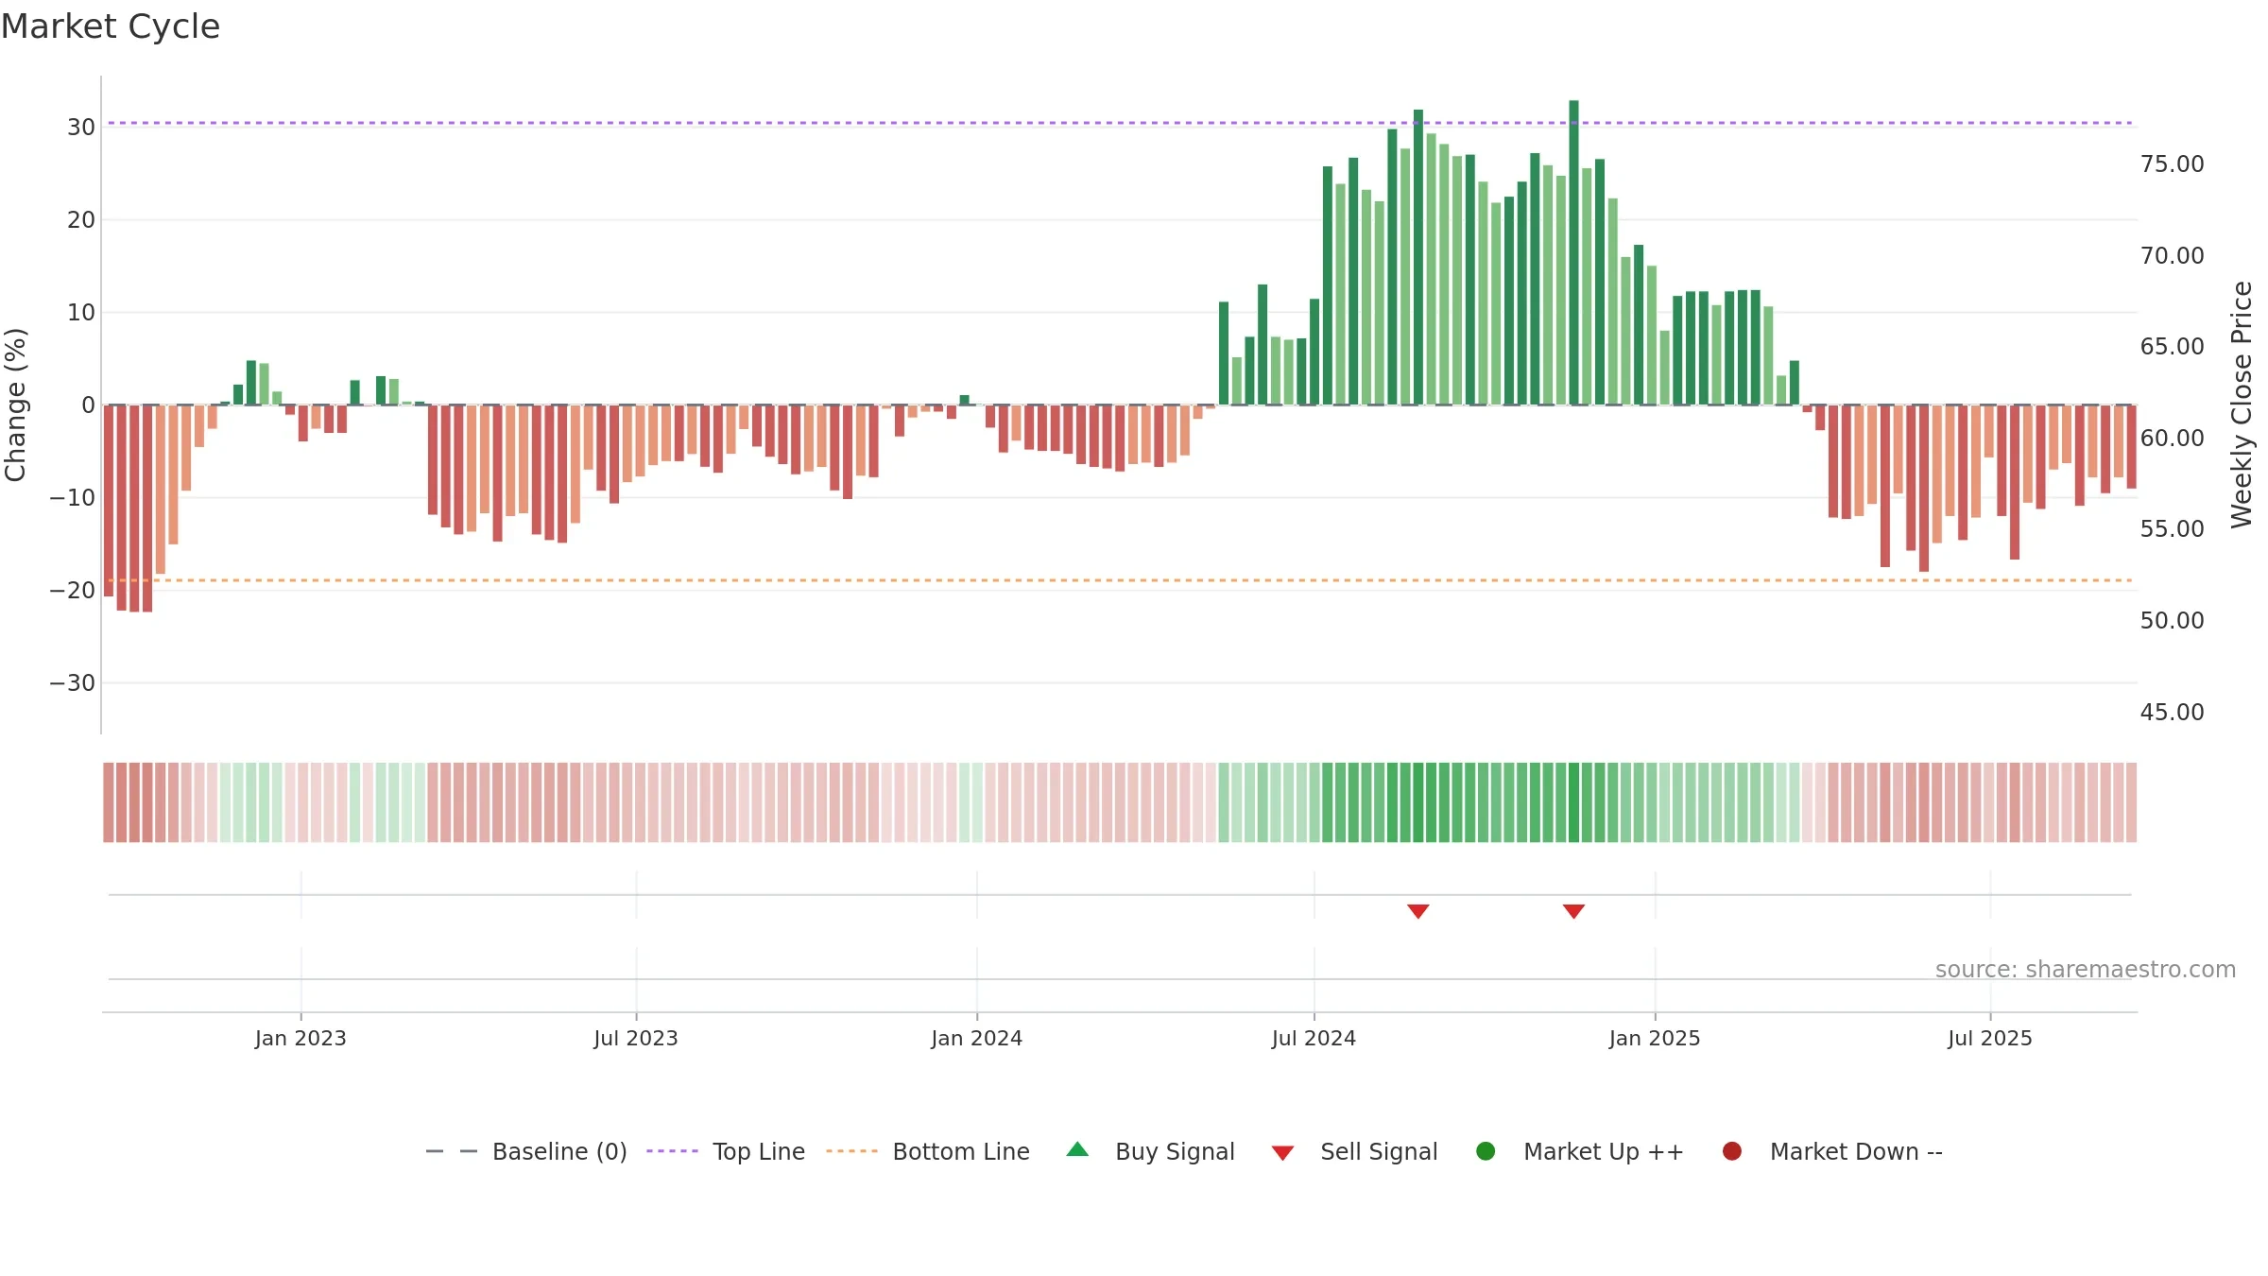
Task: Click the Change (%) axis title
Action: (15, 405)
